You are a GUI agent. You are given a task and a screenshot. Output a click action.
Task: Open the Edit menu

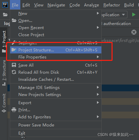click(26, 5)
